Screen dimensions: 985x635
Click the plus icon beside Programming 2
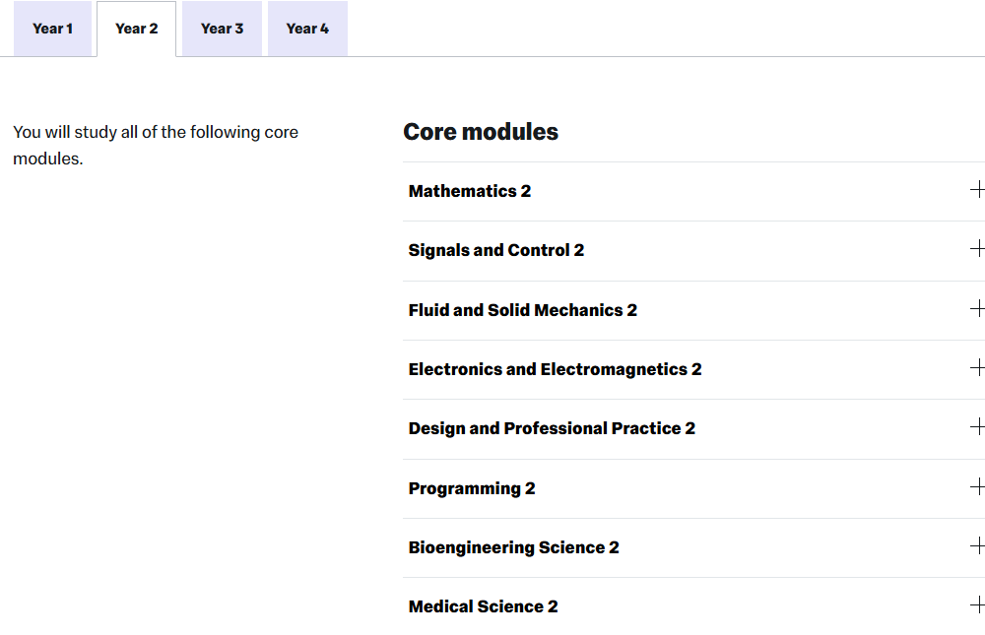[977, 487]
